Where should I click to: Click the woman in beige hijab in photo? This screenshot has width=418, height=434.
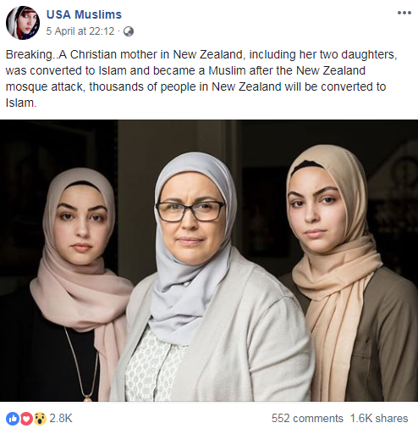coord(347,273)
